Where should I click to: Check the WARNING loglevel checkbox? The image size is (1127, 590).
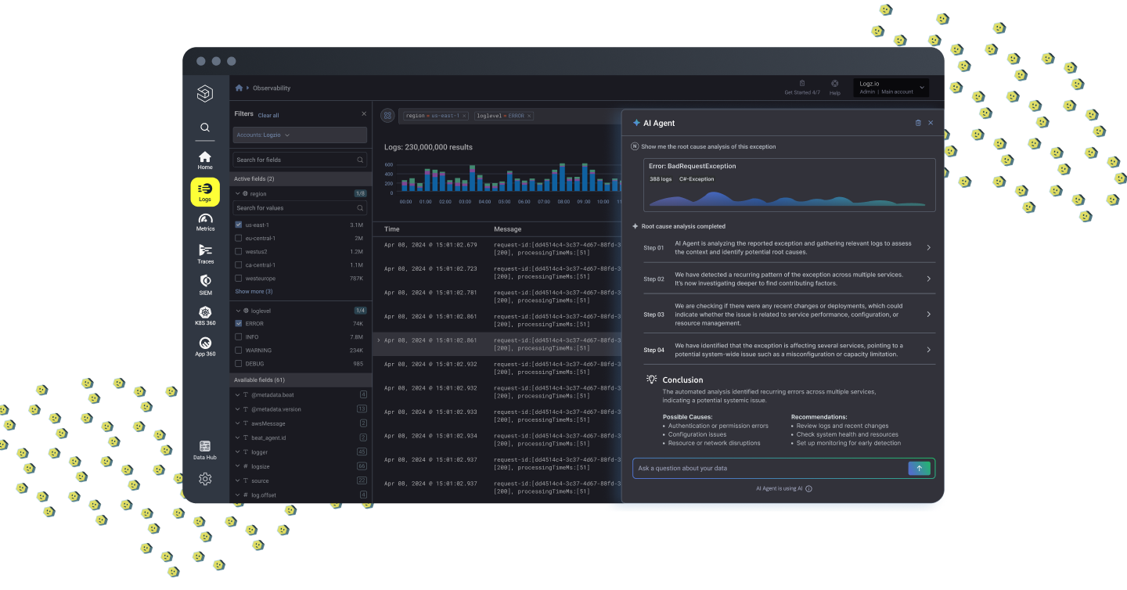[239, 350]
